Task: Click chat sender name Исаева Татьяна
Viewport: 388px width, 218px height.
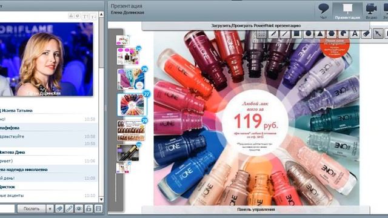Action: (x=18, y=110)
